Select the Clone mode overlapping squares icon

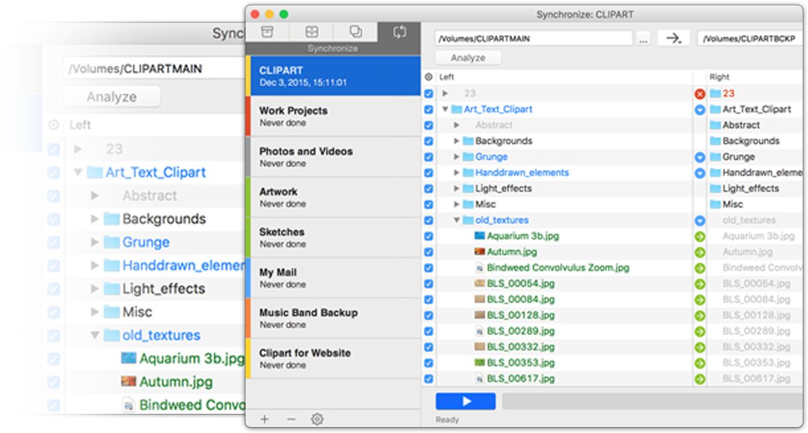tap(355, 32)
